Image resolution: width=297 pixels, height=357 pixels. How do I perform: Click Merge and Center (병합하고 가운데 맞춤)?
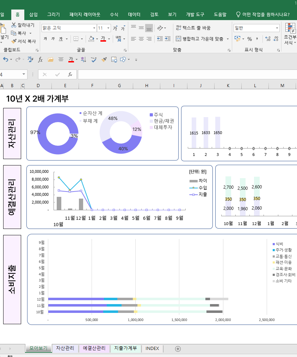click(199, 39)
